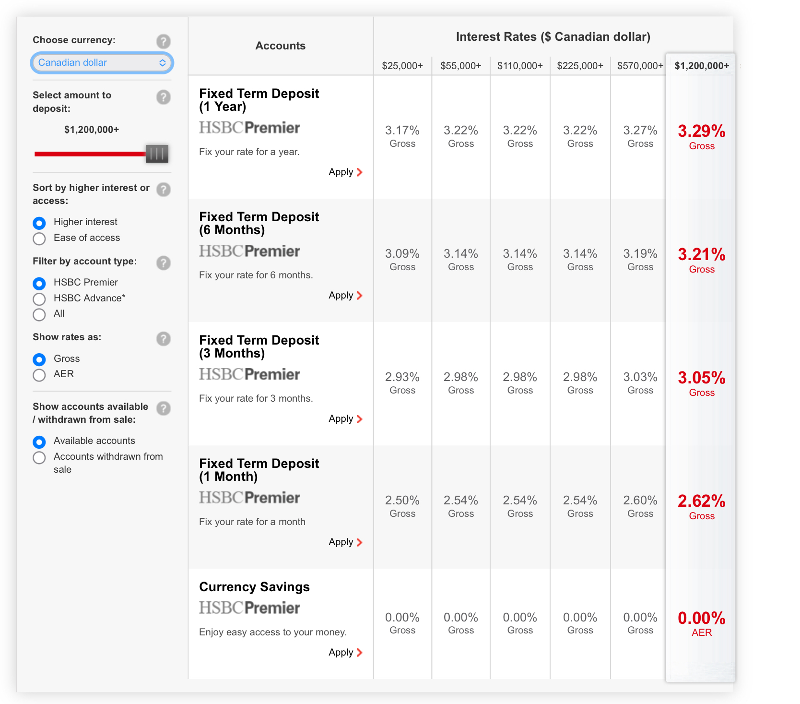Select Available accounts option

(x=39, y=441)
